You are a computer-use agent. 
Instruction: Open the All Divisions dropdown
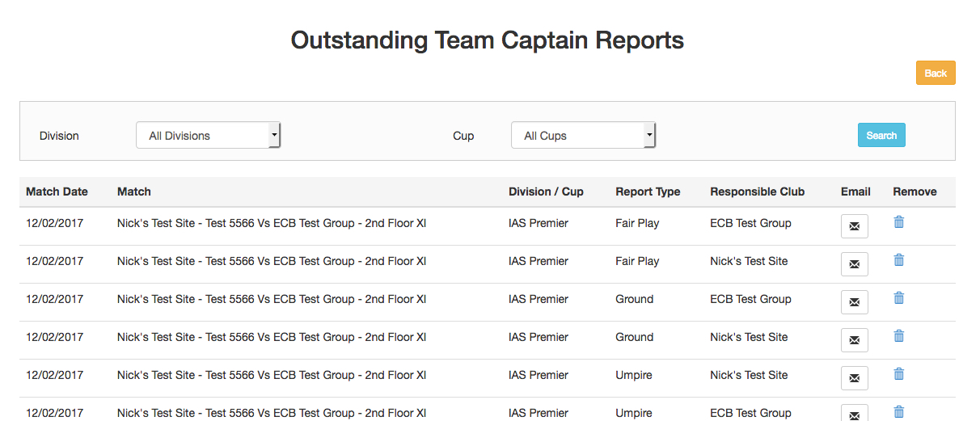208,136
